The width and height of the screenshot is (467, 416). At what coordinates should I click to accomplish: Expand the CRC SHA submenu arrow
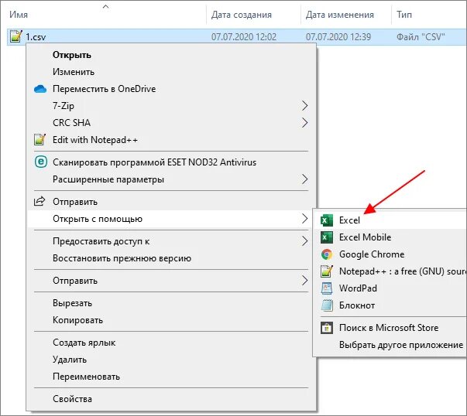[304, 122]
